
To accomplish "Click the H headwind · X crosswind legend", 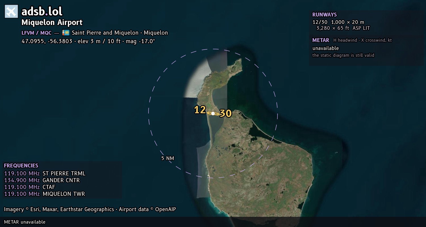I will pyautogui.click(x=363, y=40).
